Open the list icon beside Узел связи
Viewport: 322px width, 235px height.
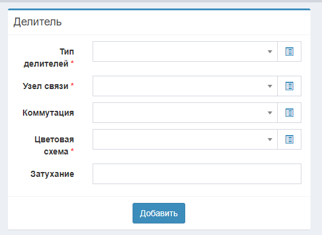tap(289, 86)
